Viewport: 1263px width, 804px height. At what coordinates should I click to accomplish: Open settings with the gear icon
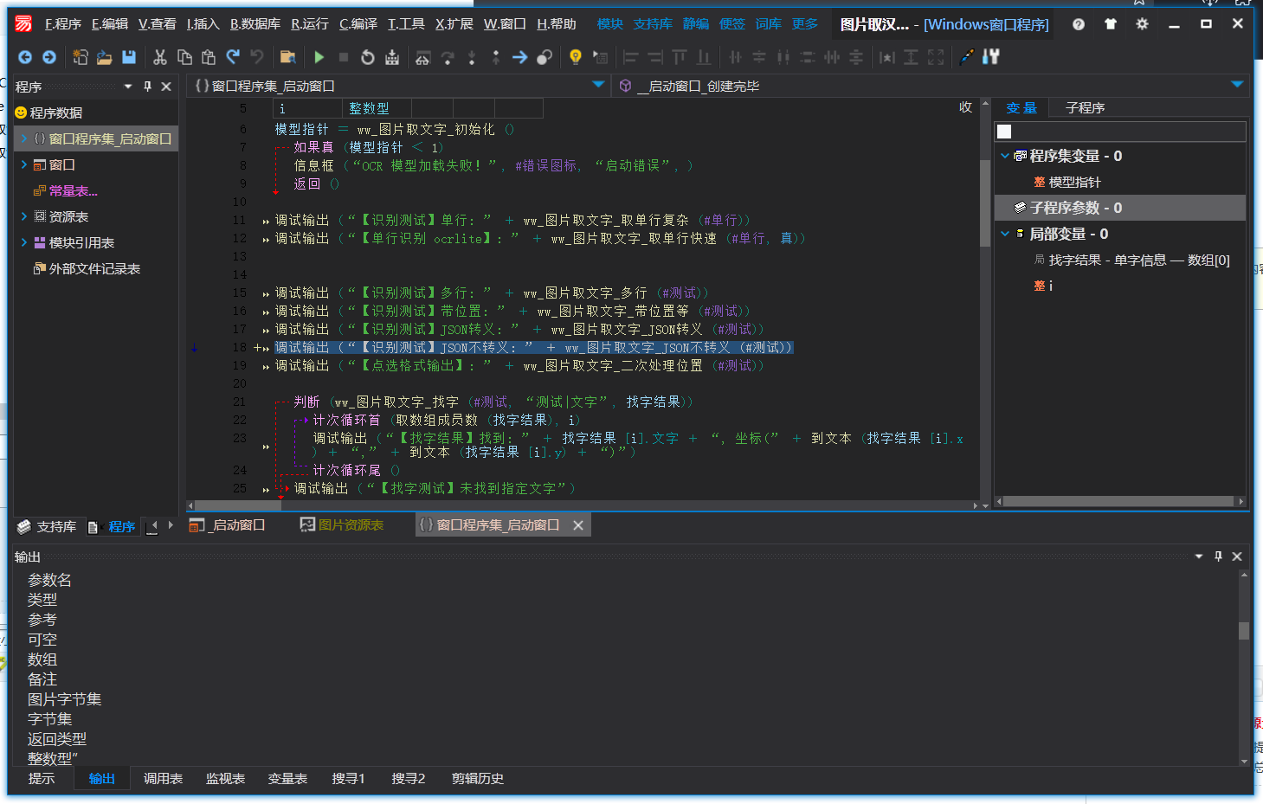[1142, 24]
